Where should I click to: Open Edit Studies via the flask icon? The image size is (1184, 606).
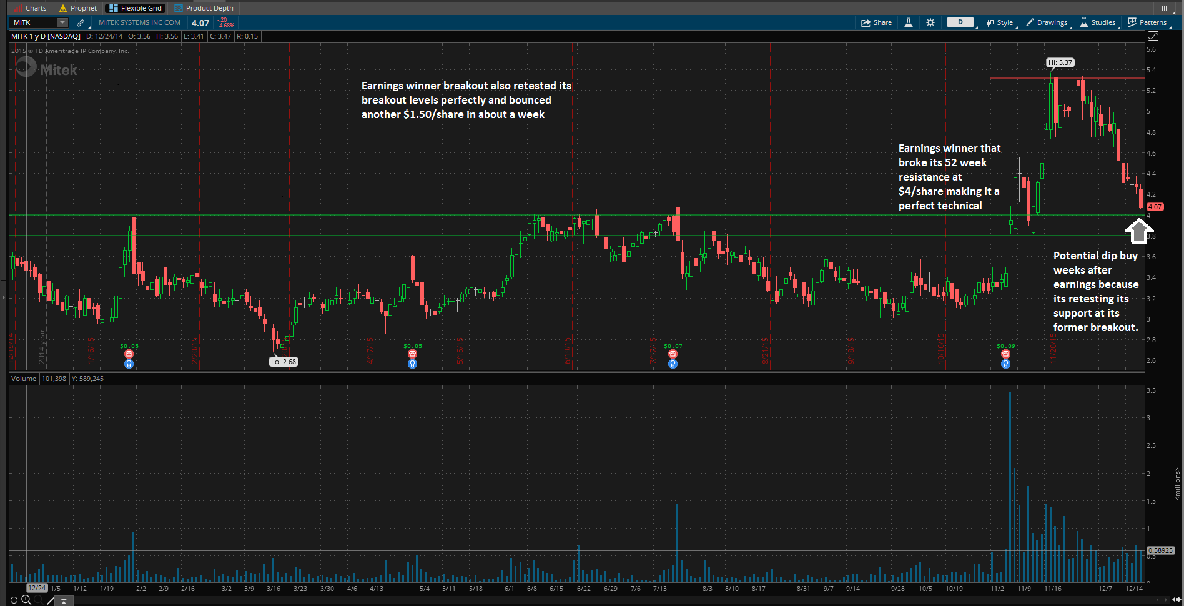(x=909, y=22)
